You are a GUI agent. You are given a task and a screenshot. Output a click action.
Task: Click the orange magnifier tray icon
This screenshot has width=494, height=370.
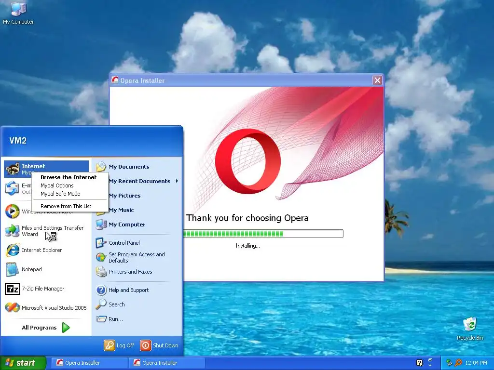(x=458, y=363)
